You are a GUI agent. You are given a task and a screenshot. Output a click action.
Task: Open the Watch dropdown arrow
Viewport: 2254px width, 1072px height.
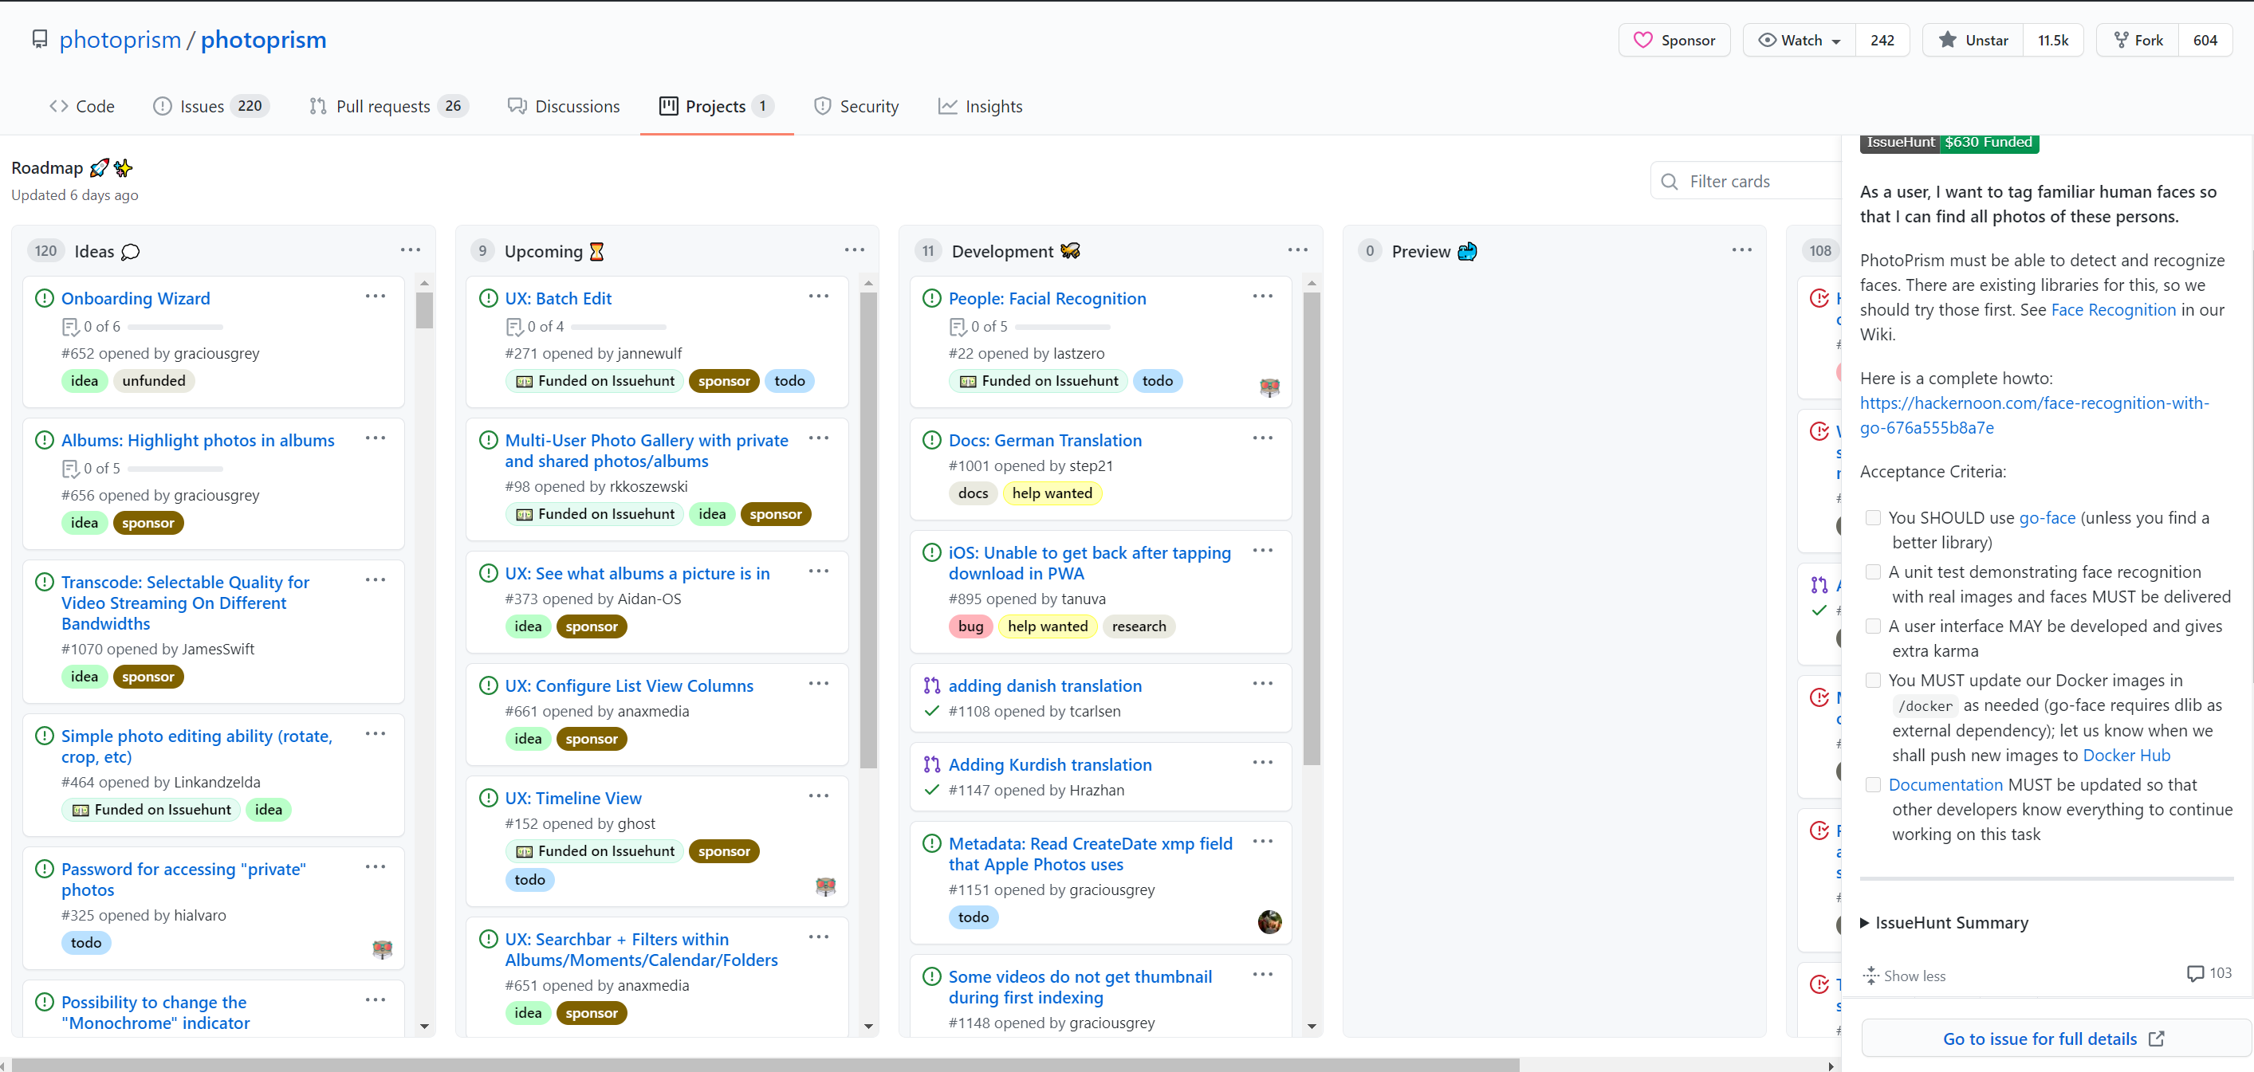pyautogui.click(x=1835, y=41)
